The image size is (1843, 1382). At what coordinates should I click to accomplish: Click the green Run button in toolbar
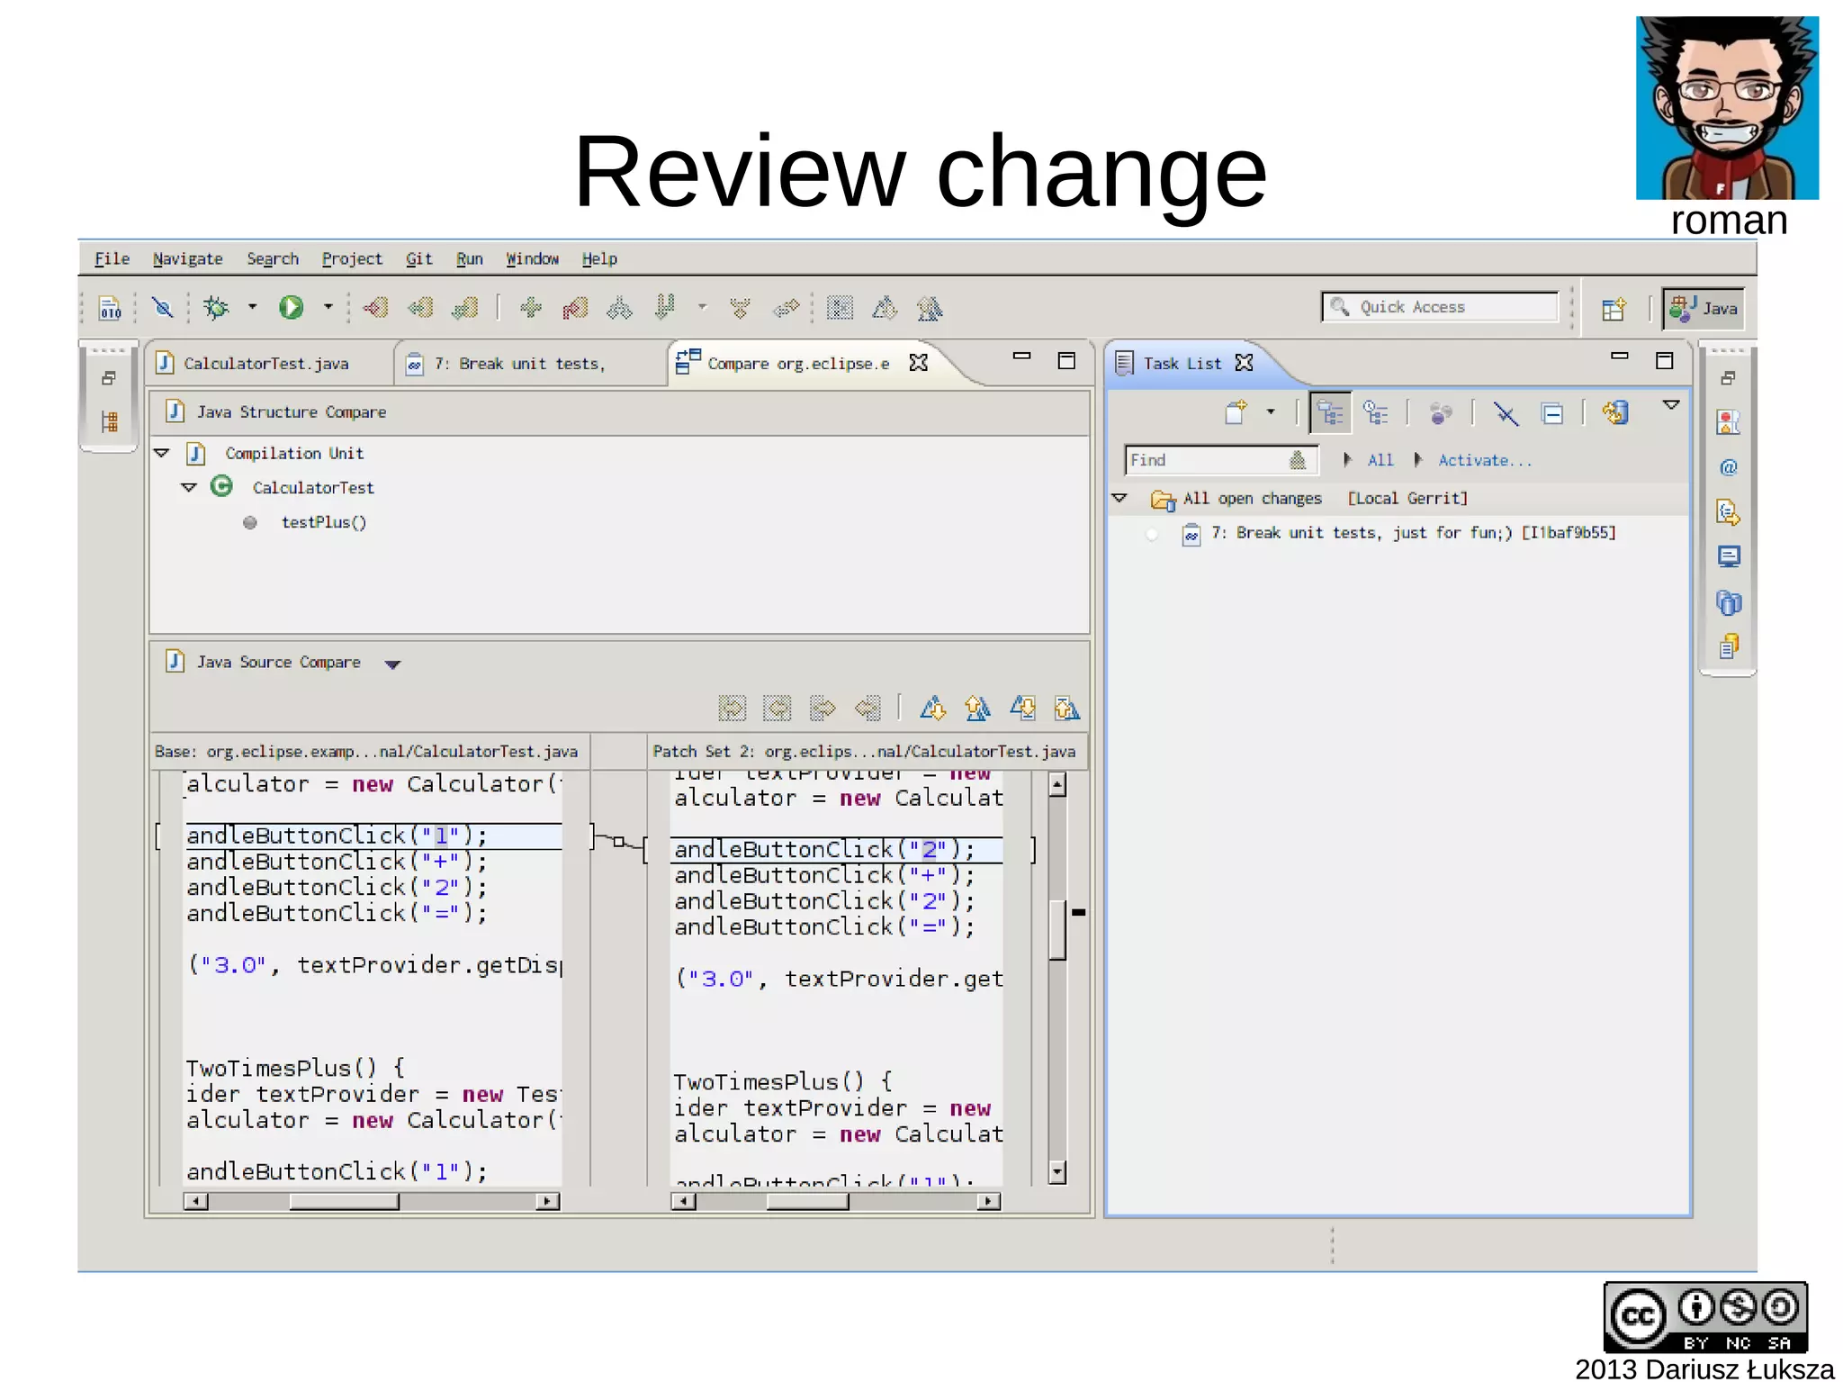290,308
